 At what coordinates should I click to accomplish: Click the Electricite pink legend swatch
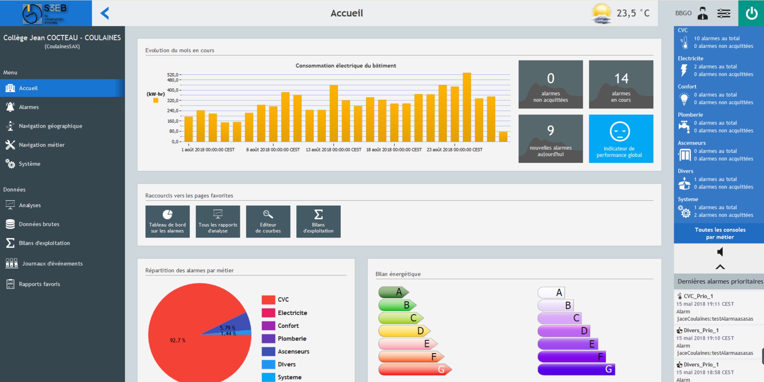268,313
